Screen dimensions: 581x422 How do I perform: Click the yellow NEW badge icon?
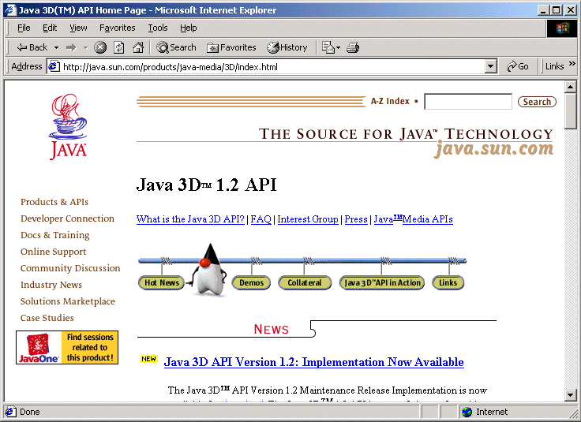click(x=149, y=359)
